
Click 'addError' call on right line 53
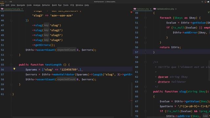(x=191, y=32)
